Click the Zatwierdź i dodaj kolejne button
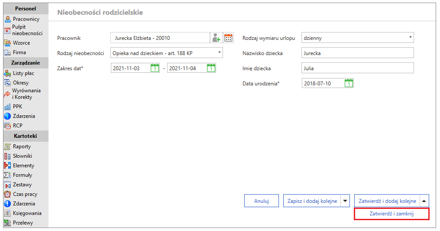The image size is (440, 231). tap(387, 201)
